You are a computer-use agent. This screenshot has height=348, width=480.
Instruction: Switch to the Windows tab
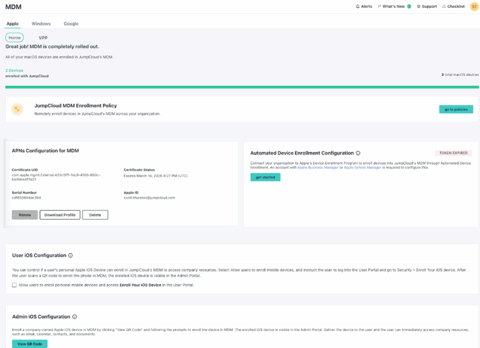(x=41, y=23)
